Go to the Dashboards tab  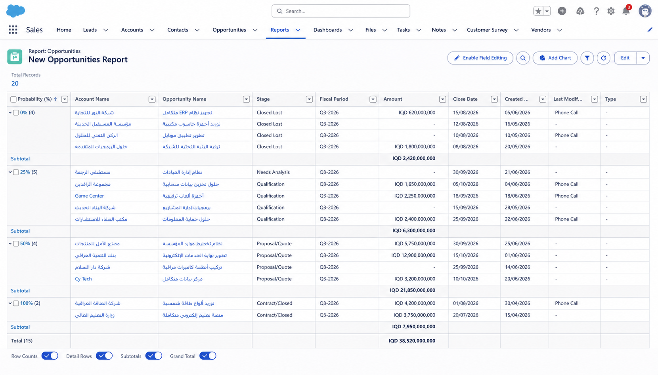tap(327, 30)
